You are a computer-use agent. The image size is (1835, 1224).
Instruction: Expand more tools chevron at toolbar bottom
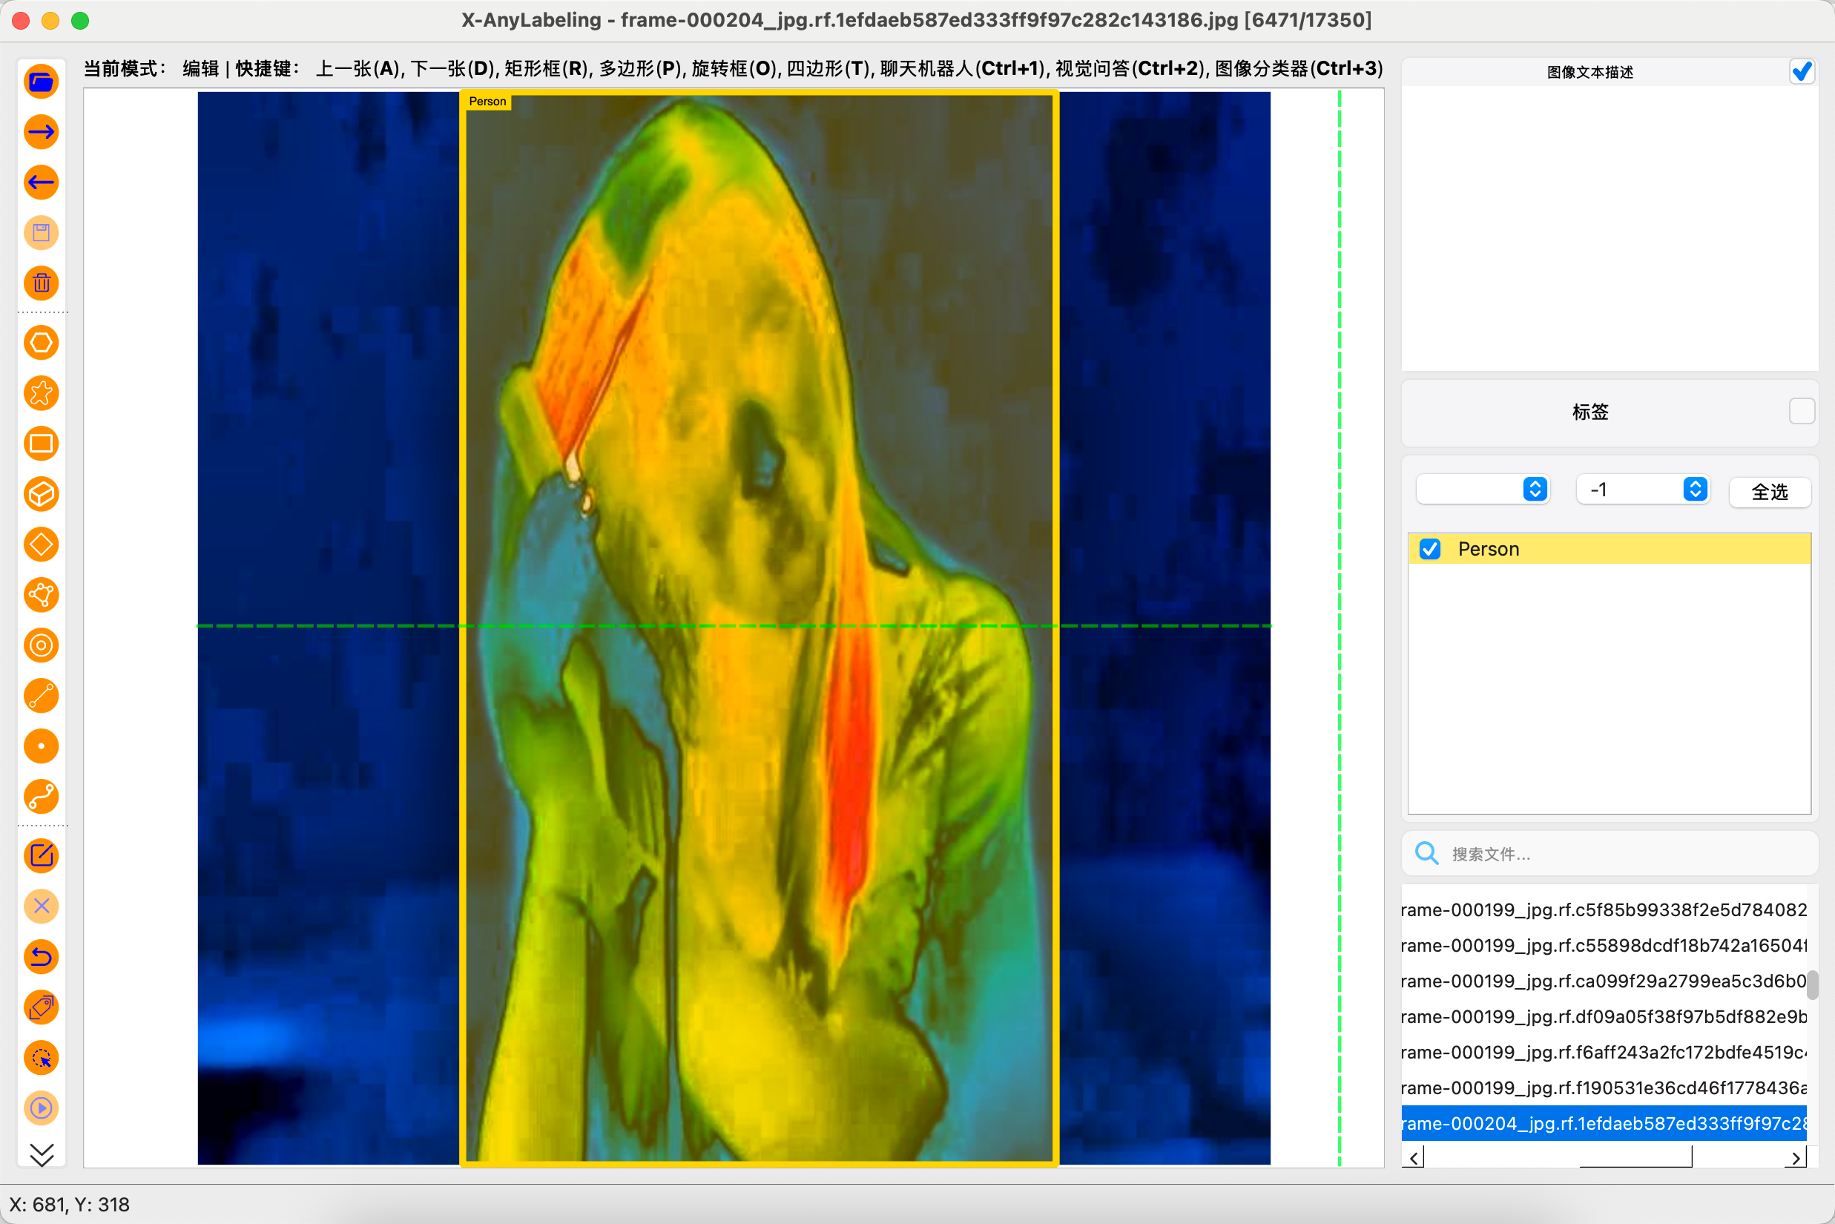[x=42, y=1154]
